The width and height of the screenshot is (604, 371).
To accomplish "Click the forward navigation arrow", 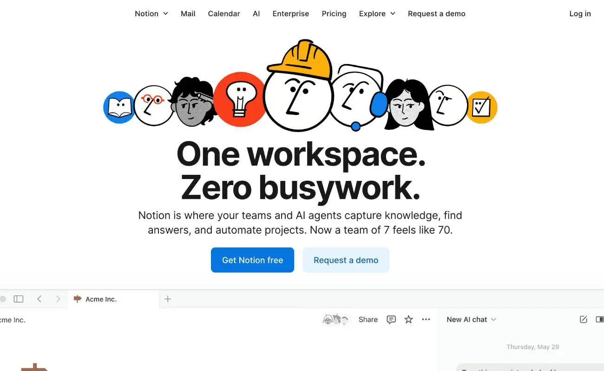I will pos(58,299).
